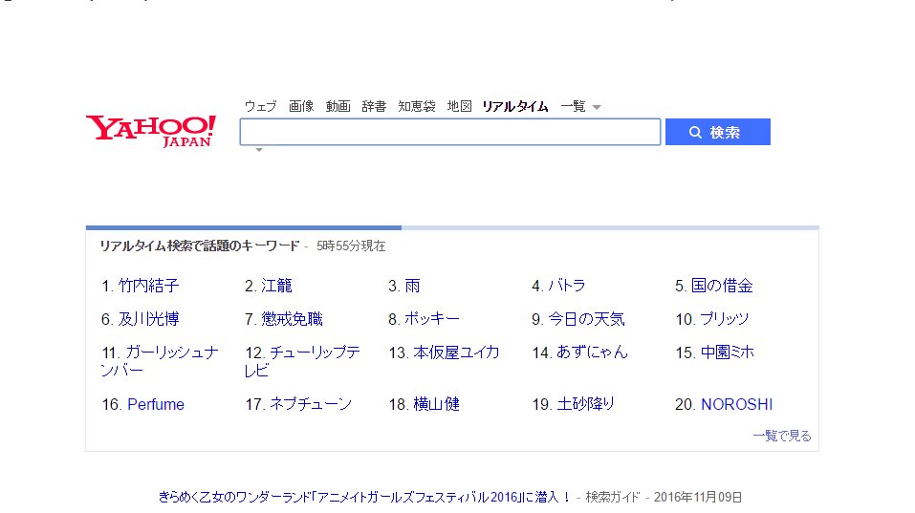
Task: Click the Yahoo! Japan logo
Action: tap(150, 131)
